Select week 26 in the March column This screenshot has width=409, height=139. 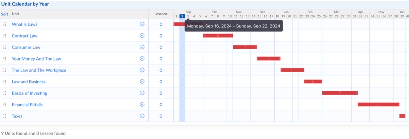325,16
